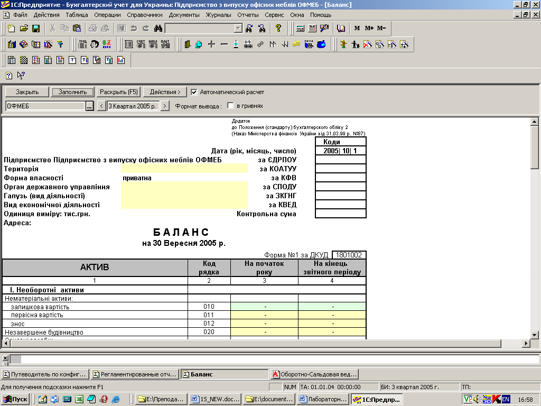Screen dimensions: 541x406
Task: Click the checkered pattern report icon
Action: [23, 60]
